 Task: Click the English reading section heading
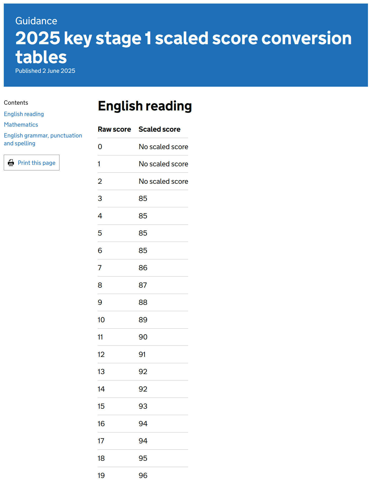pyautogui.click(x=145, y=106)
